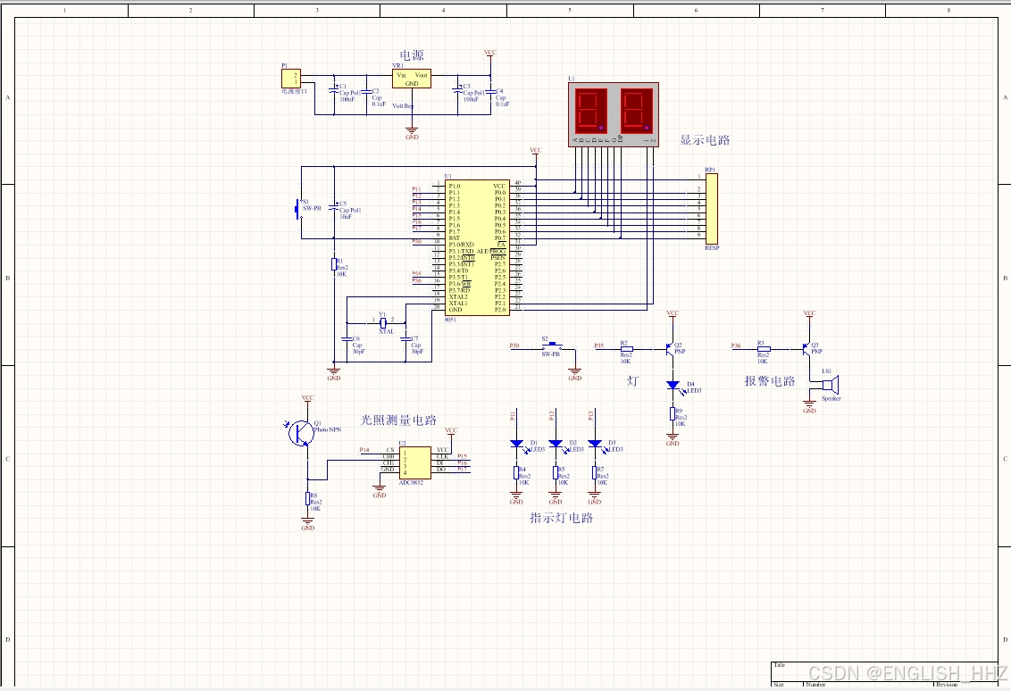The image size is (1011, 691).
Task: Click the 'Volt Reg' label under VR1
Action: (x=403, y=105)
